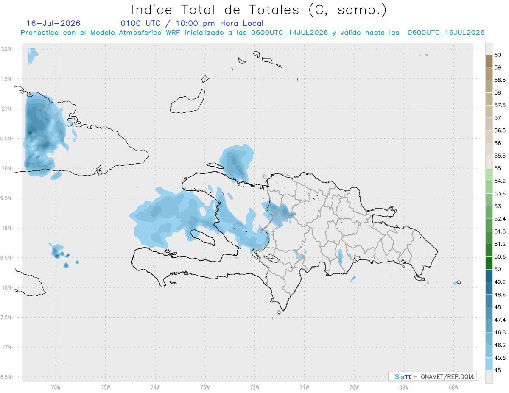Click the '68W' longitude label
This screenshot has width=509, height=393.
453,387
